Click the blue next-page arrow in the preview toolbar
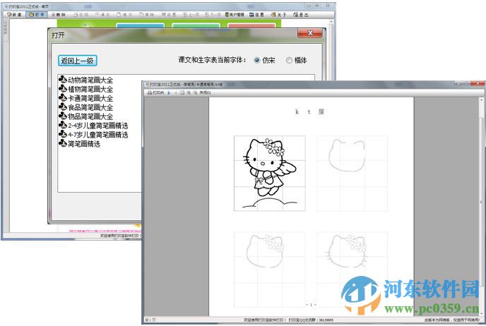This screenshot has height=326, width=486. (169, 92)
